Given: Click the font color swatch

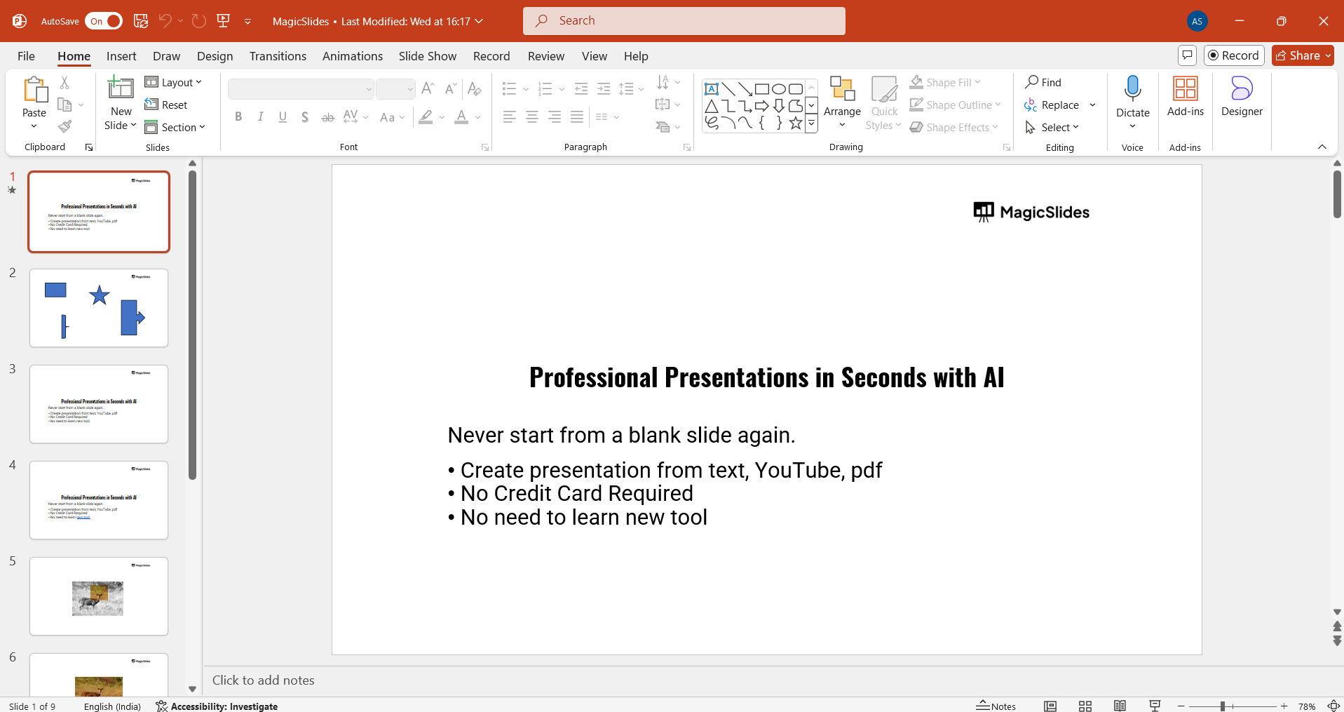Looking at the screenshot, I should 461,117.
